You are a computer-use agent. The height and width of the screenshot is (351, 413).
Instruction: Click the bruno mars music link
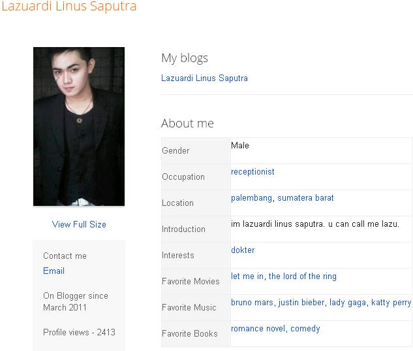click(x=252, y=303)
